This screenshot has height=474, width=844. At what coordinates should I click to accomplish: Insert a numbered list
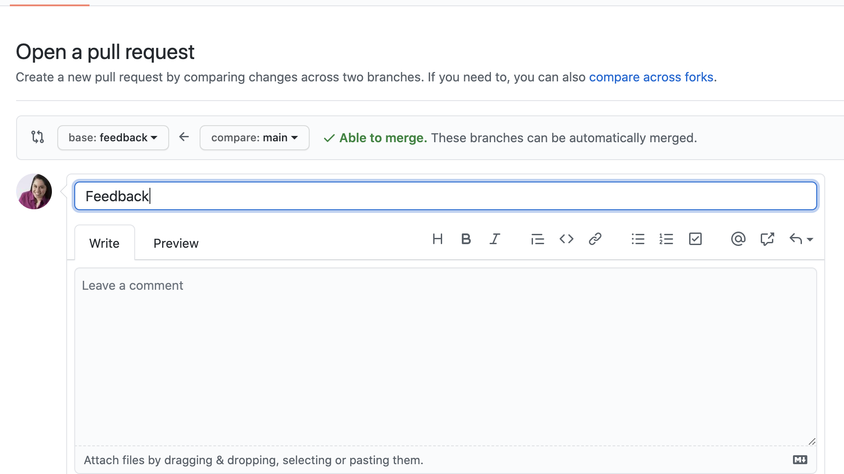click(x=666, y=239)
